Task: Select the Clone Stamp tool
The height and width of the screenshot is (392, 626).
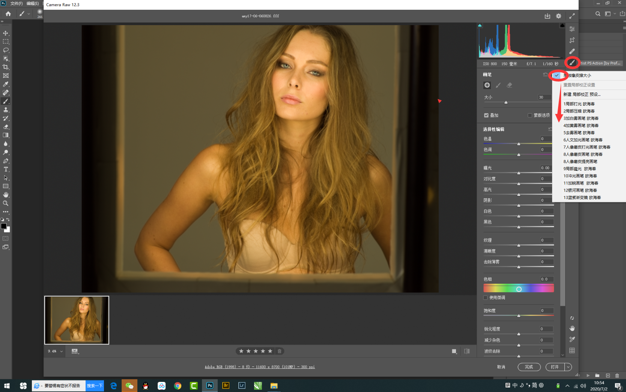Action: click(x=6, y=110)
